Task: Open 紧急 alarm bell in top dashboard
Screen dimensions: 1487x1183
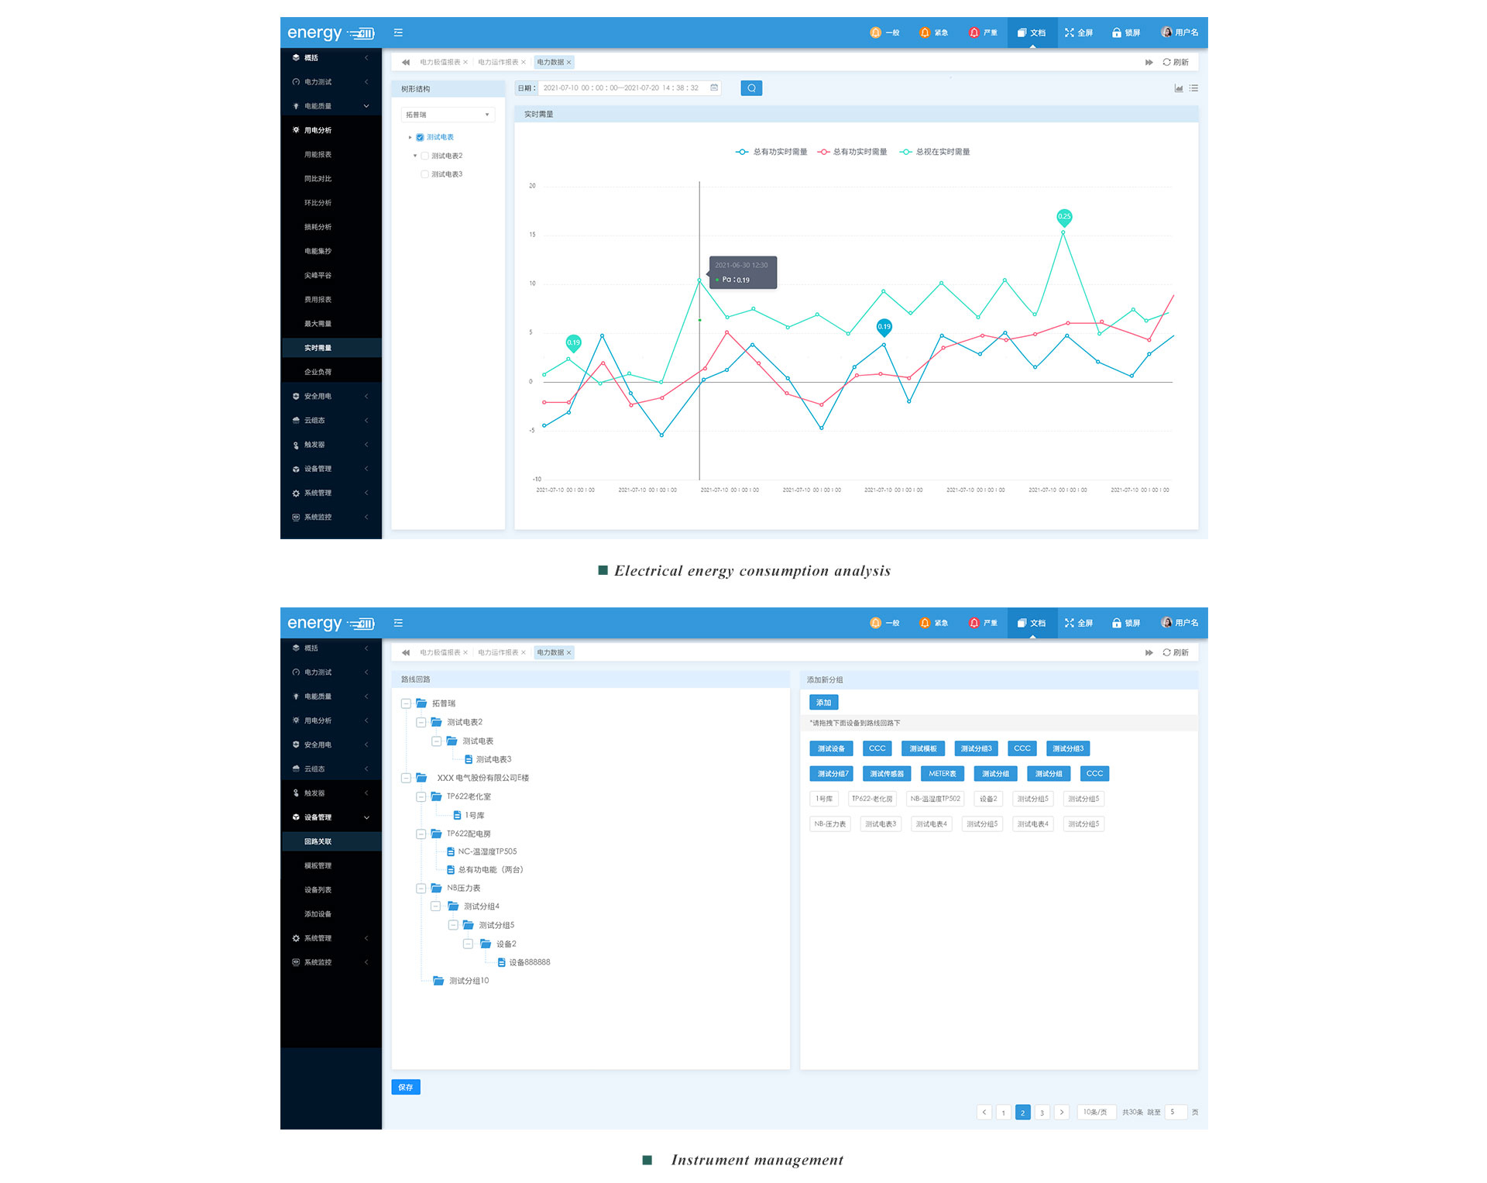Action: pos(933,33)
